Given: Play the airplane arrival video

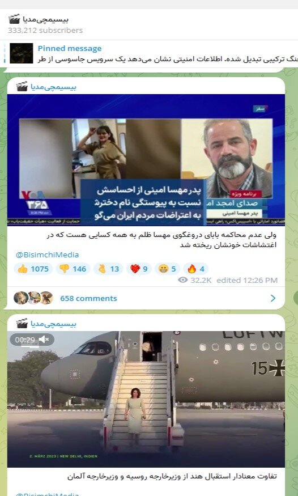Looking at the screenshot, I should (x=146, y=399).
